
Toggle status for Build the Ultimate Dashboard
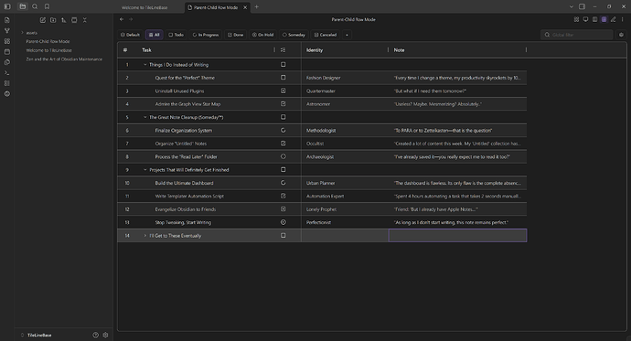pyautogui.click(x=283, y=183)
